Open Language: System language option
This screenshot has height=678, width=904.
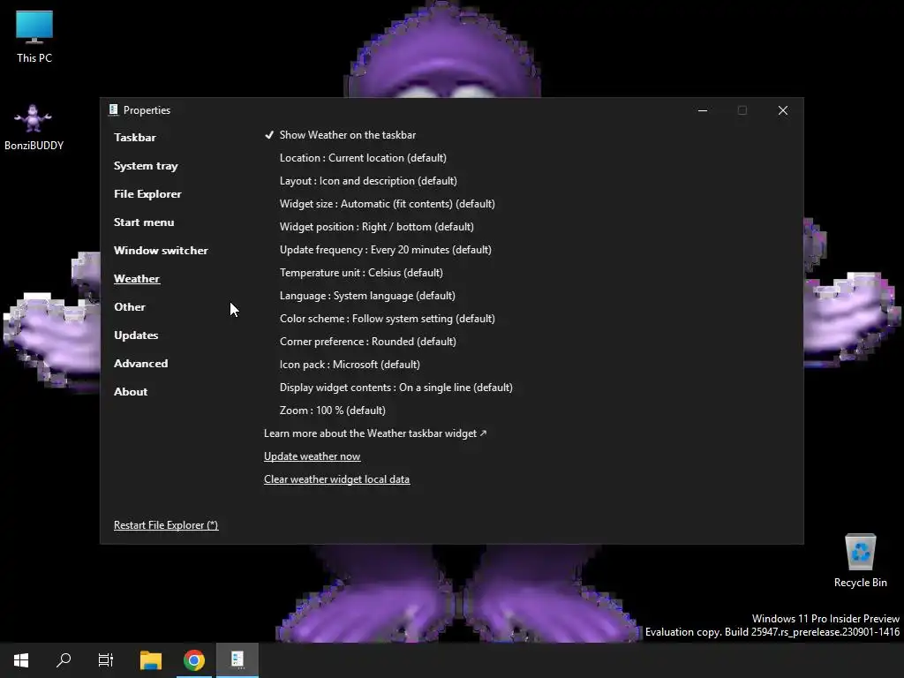tap(368, 296)
